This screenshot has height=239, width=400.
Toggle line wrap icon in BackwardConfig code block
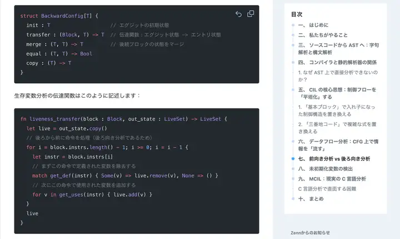coord(238,14)
